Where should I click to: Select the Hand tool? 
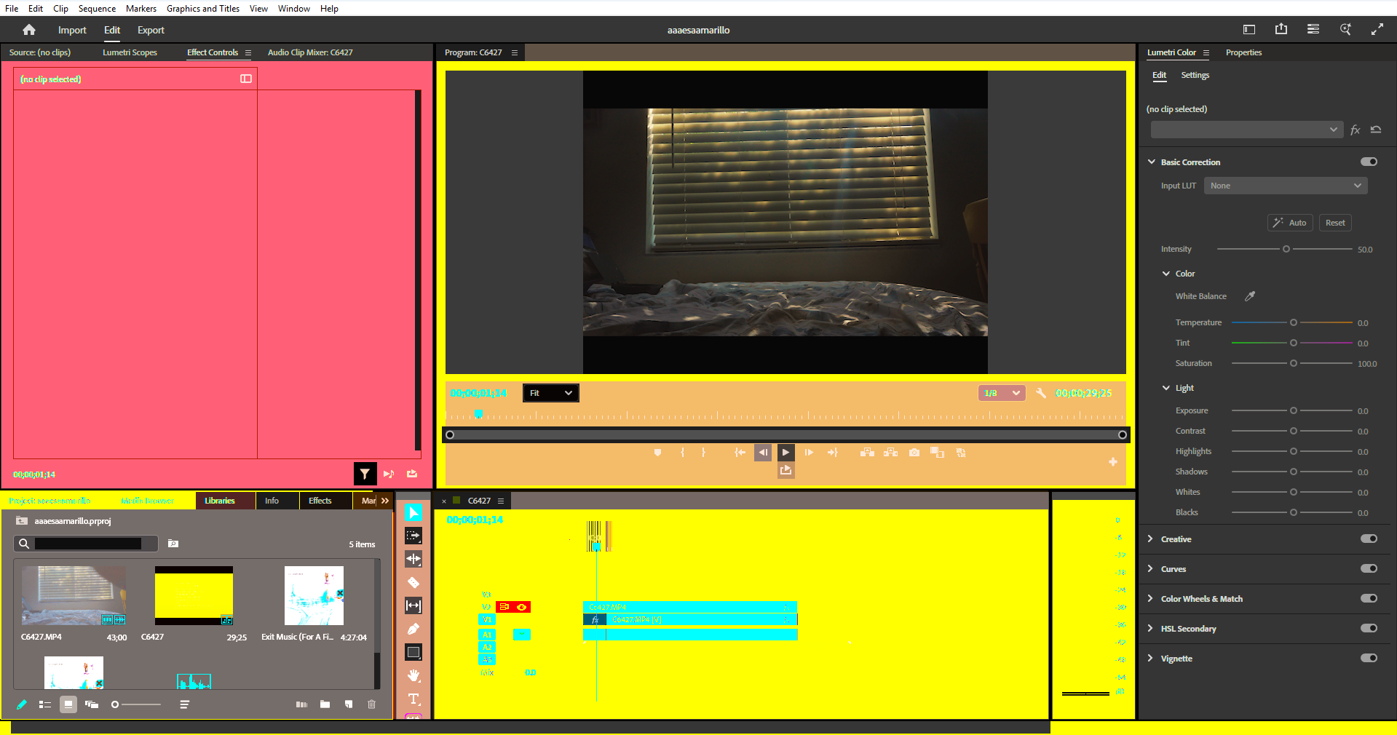[x=413, y=676]
